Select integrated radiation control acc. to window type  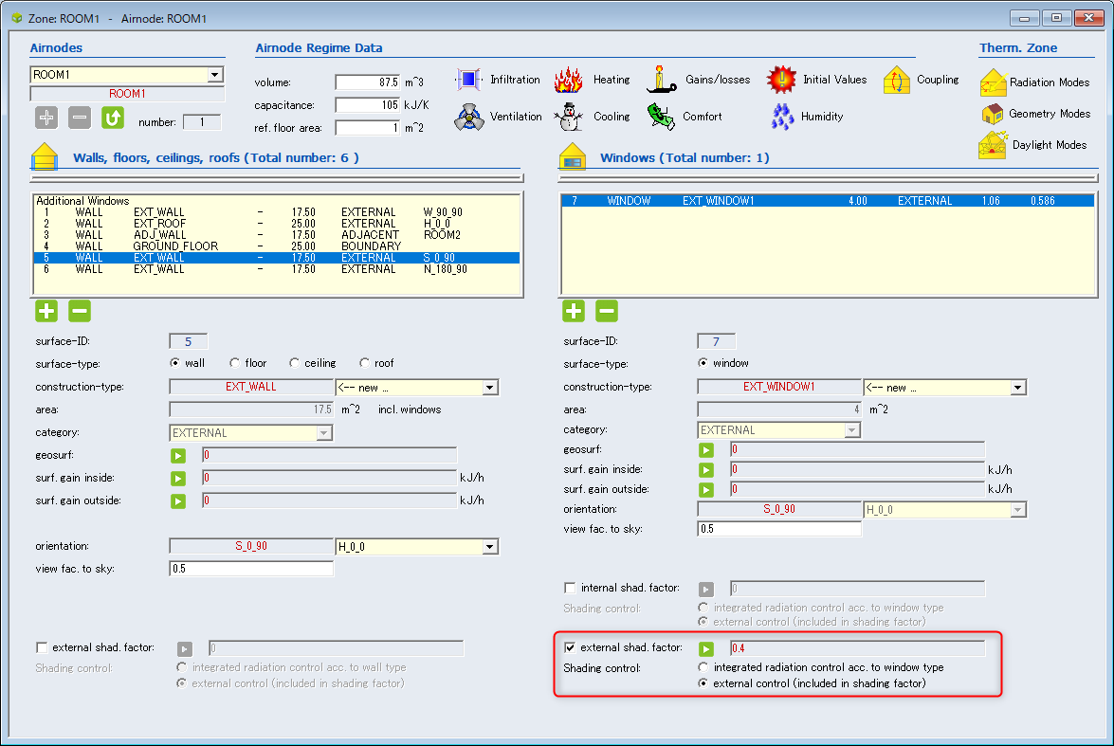703,667
